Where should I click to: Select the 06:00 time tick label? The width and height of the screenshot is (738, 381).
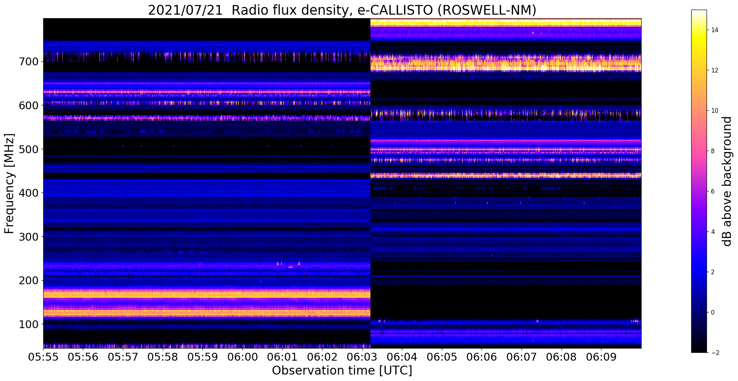pyautogui.click(x=243, y=357)
